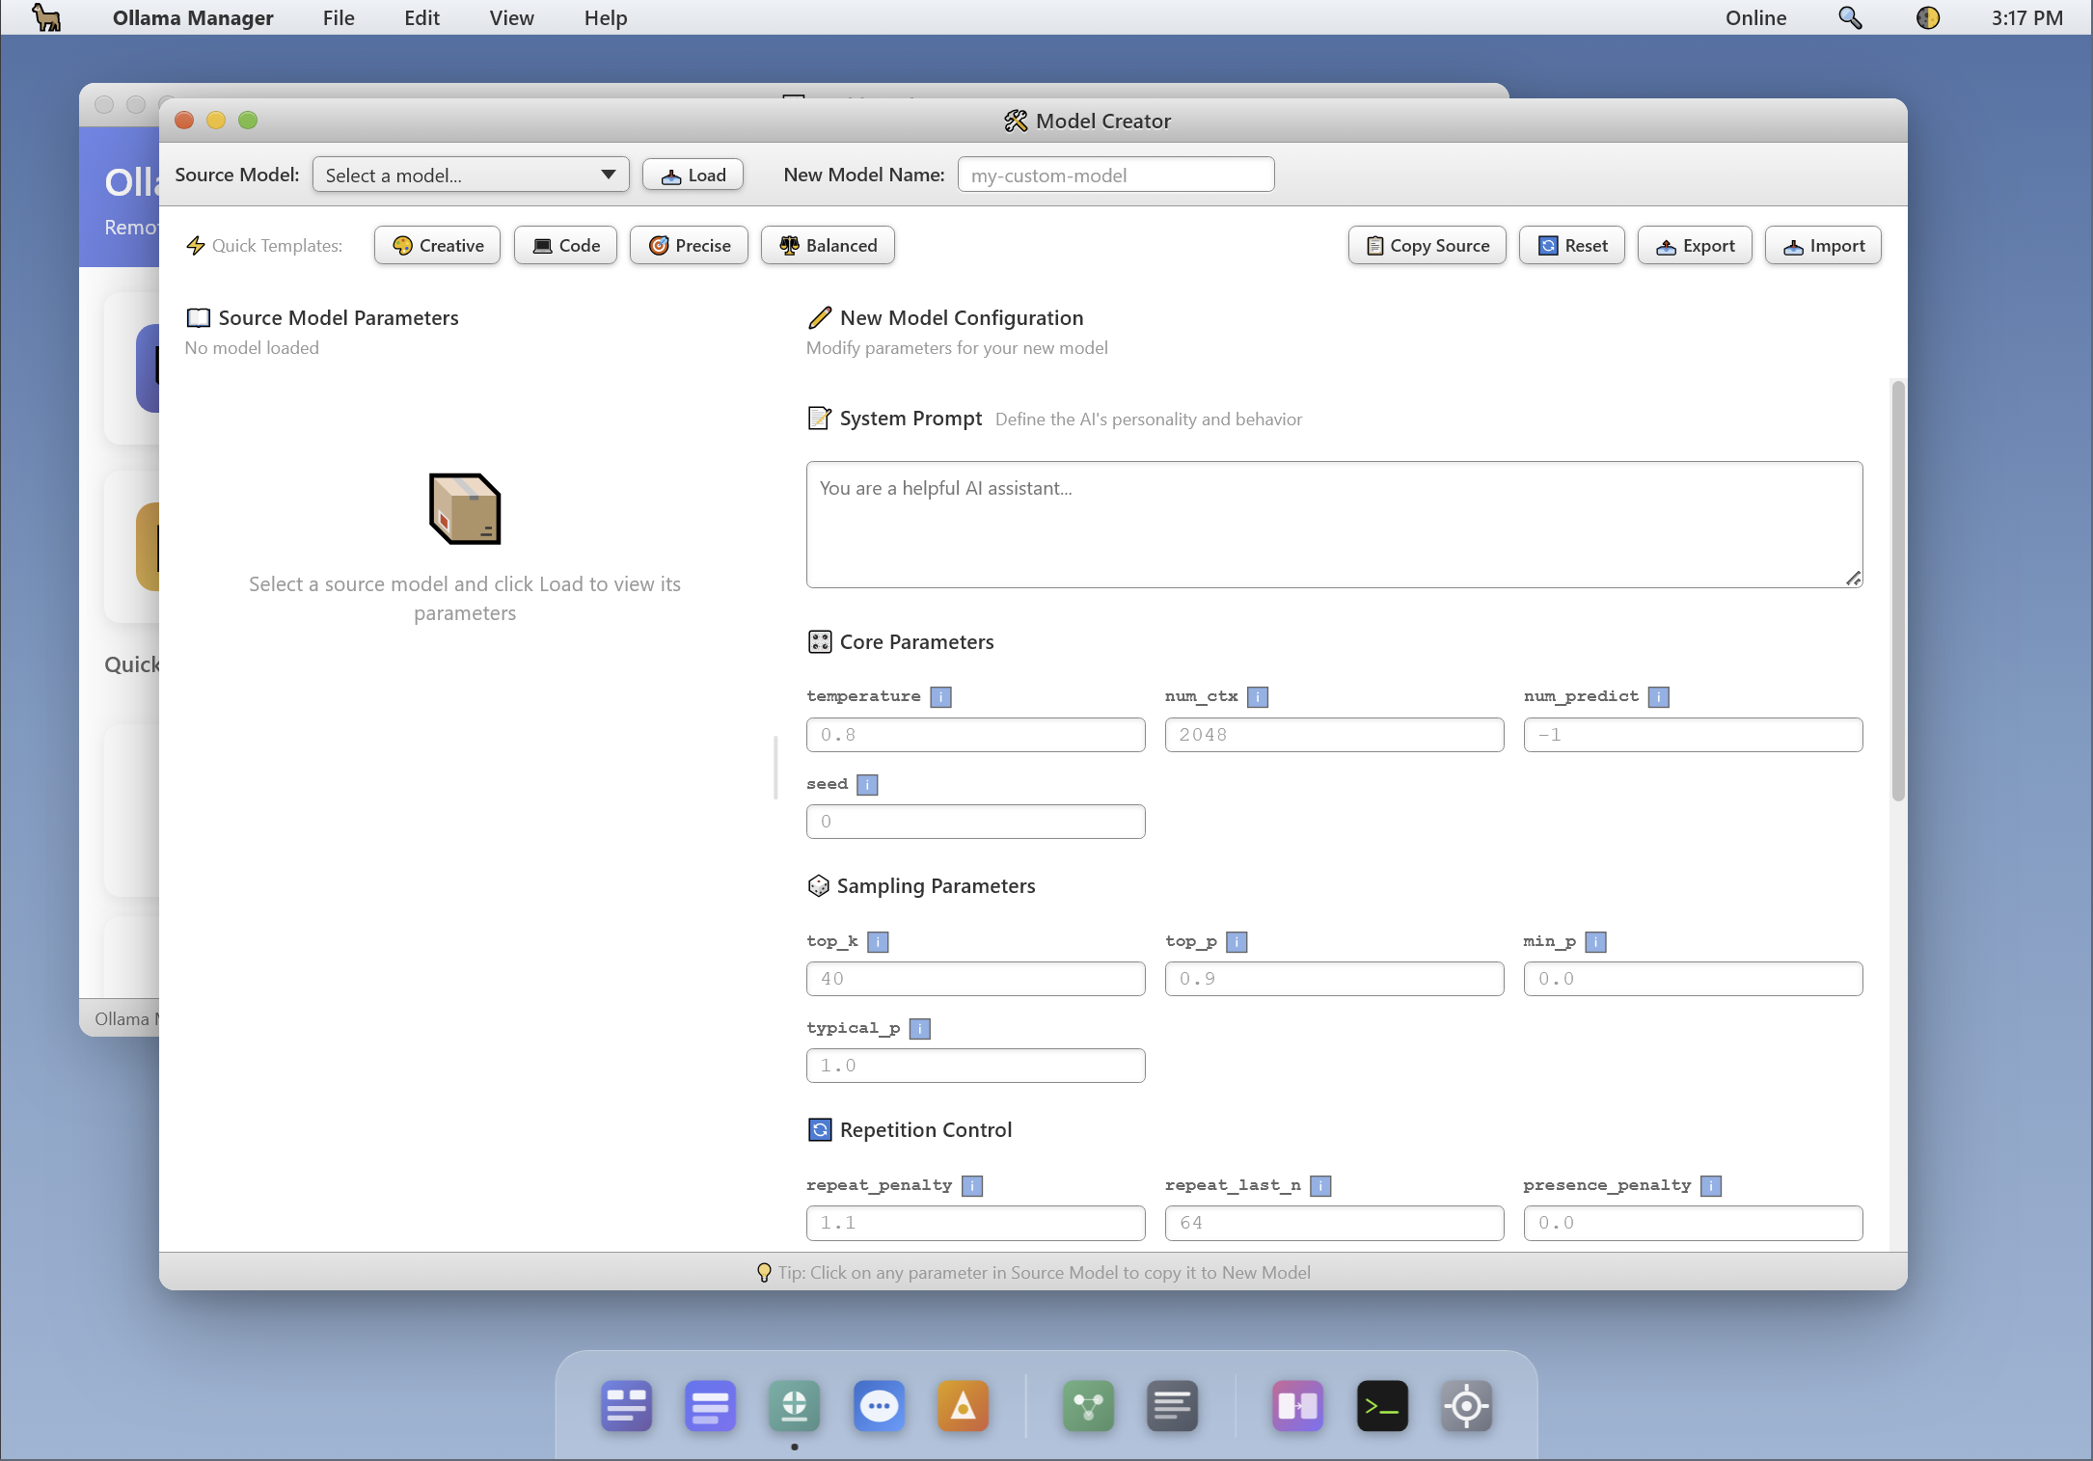
Task: Click info icon beside typical_p
Action: pos(919,1028)
